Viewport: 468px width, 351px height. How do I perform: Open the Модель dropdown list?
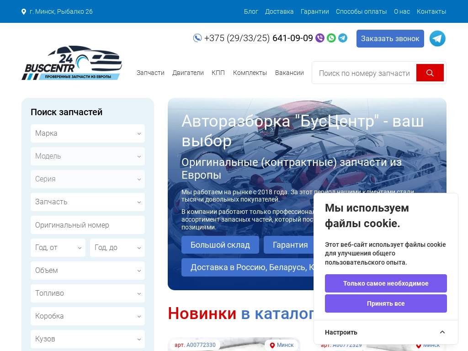pyautogui.click(x=88, y=156)
